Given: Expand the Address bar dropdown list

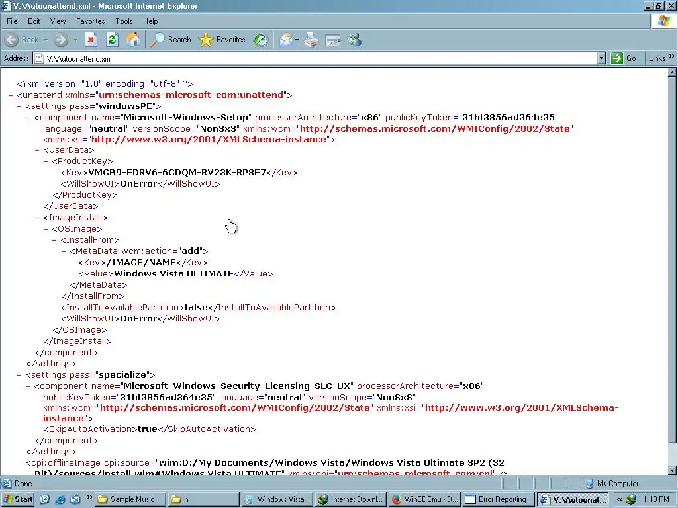Looking at the screenshot, I should tap(601, 58).
